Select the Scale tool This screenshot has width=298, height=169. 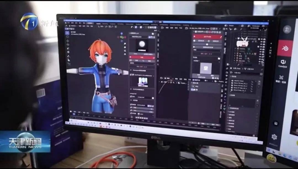(x=68, y=48)
